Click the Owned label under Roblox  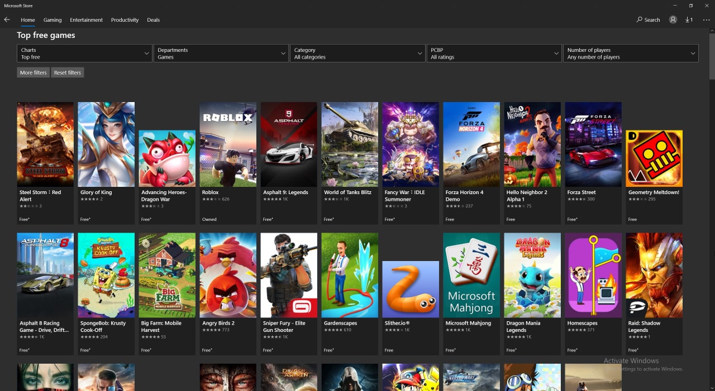tap(209, 219)
